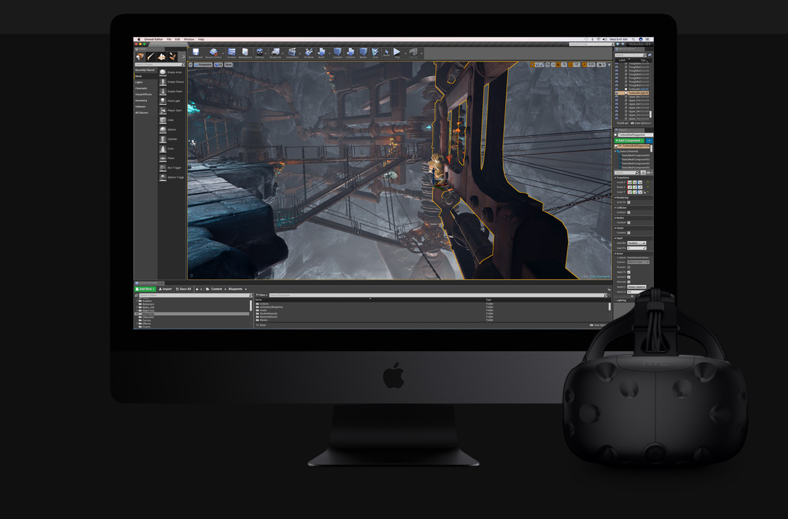The height and width of the screenshot is (519, 788).
Task: Click the Build toolbar icon
Action: click(321, 53)
